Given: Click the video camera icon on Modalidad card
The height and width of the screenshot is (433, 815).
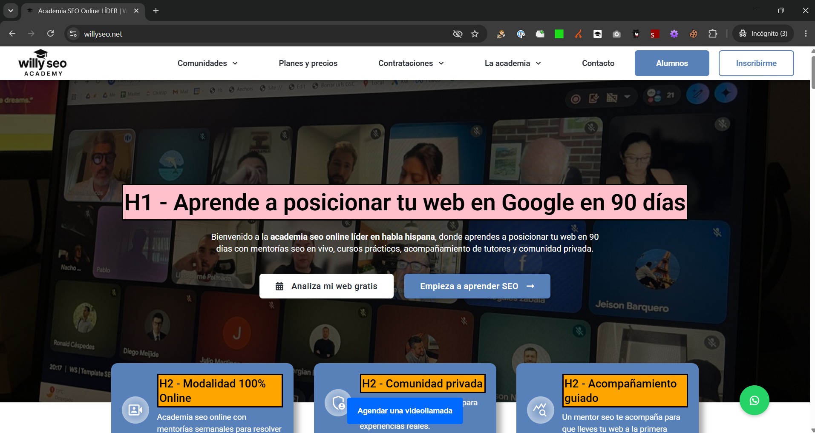Looking at the screenshot, I should tap(135, 410).
